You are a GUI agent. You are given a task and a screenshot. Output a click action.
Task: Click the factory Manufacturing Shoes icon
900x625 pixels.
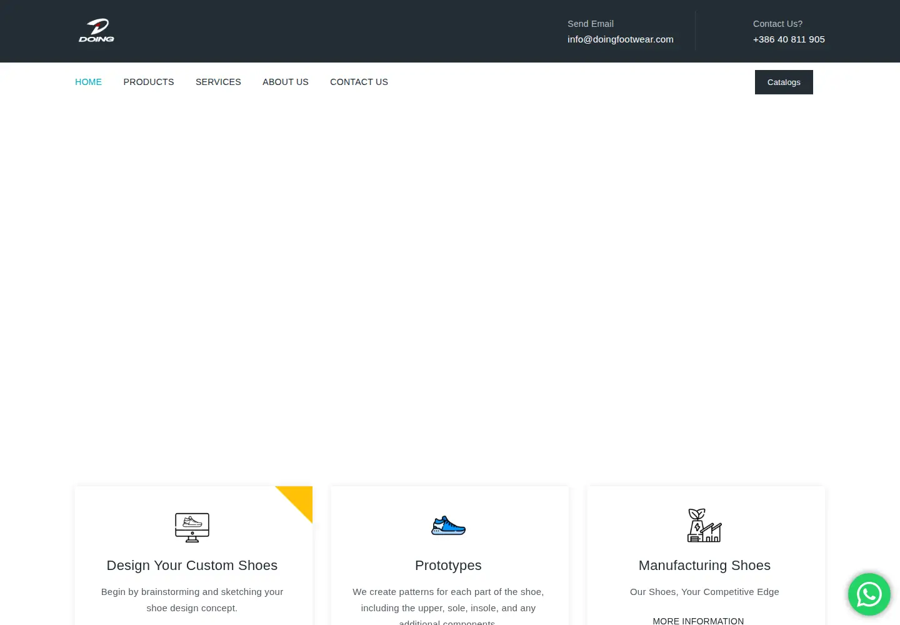point(704,525)
